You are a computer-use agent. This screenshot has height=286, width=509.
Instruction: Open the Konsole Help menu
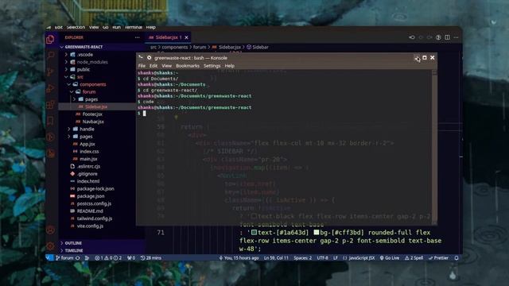(x=230, y=66)
